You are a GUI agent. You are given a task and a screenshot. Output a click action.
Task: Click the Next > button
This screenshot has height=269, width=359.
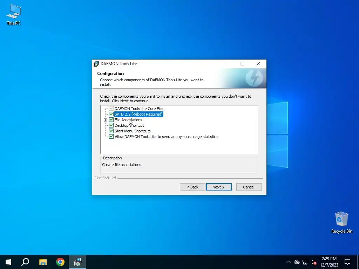[x=219, y=187]
